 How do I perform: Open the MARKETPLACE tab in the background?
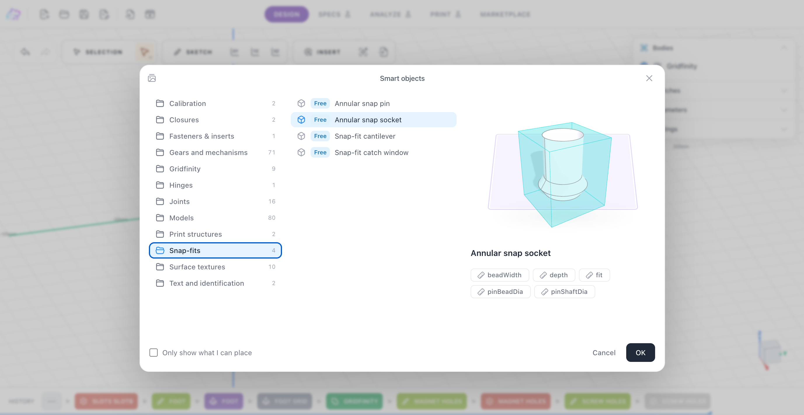tap(505, 14)
